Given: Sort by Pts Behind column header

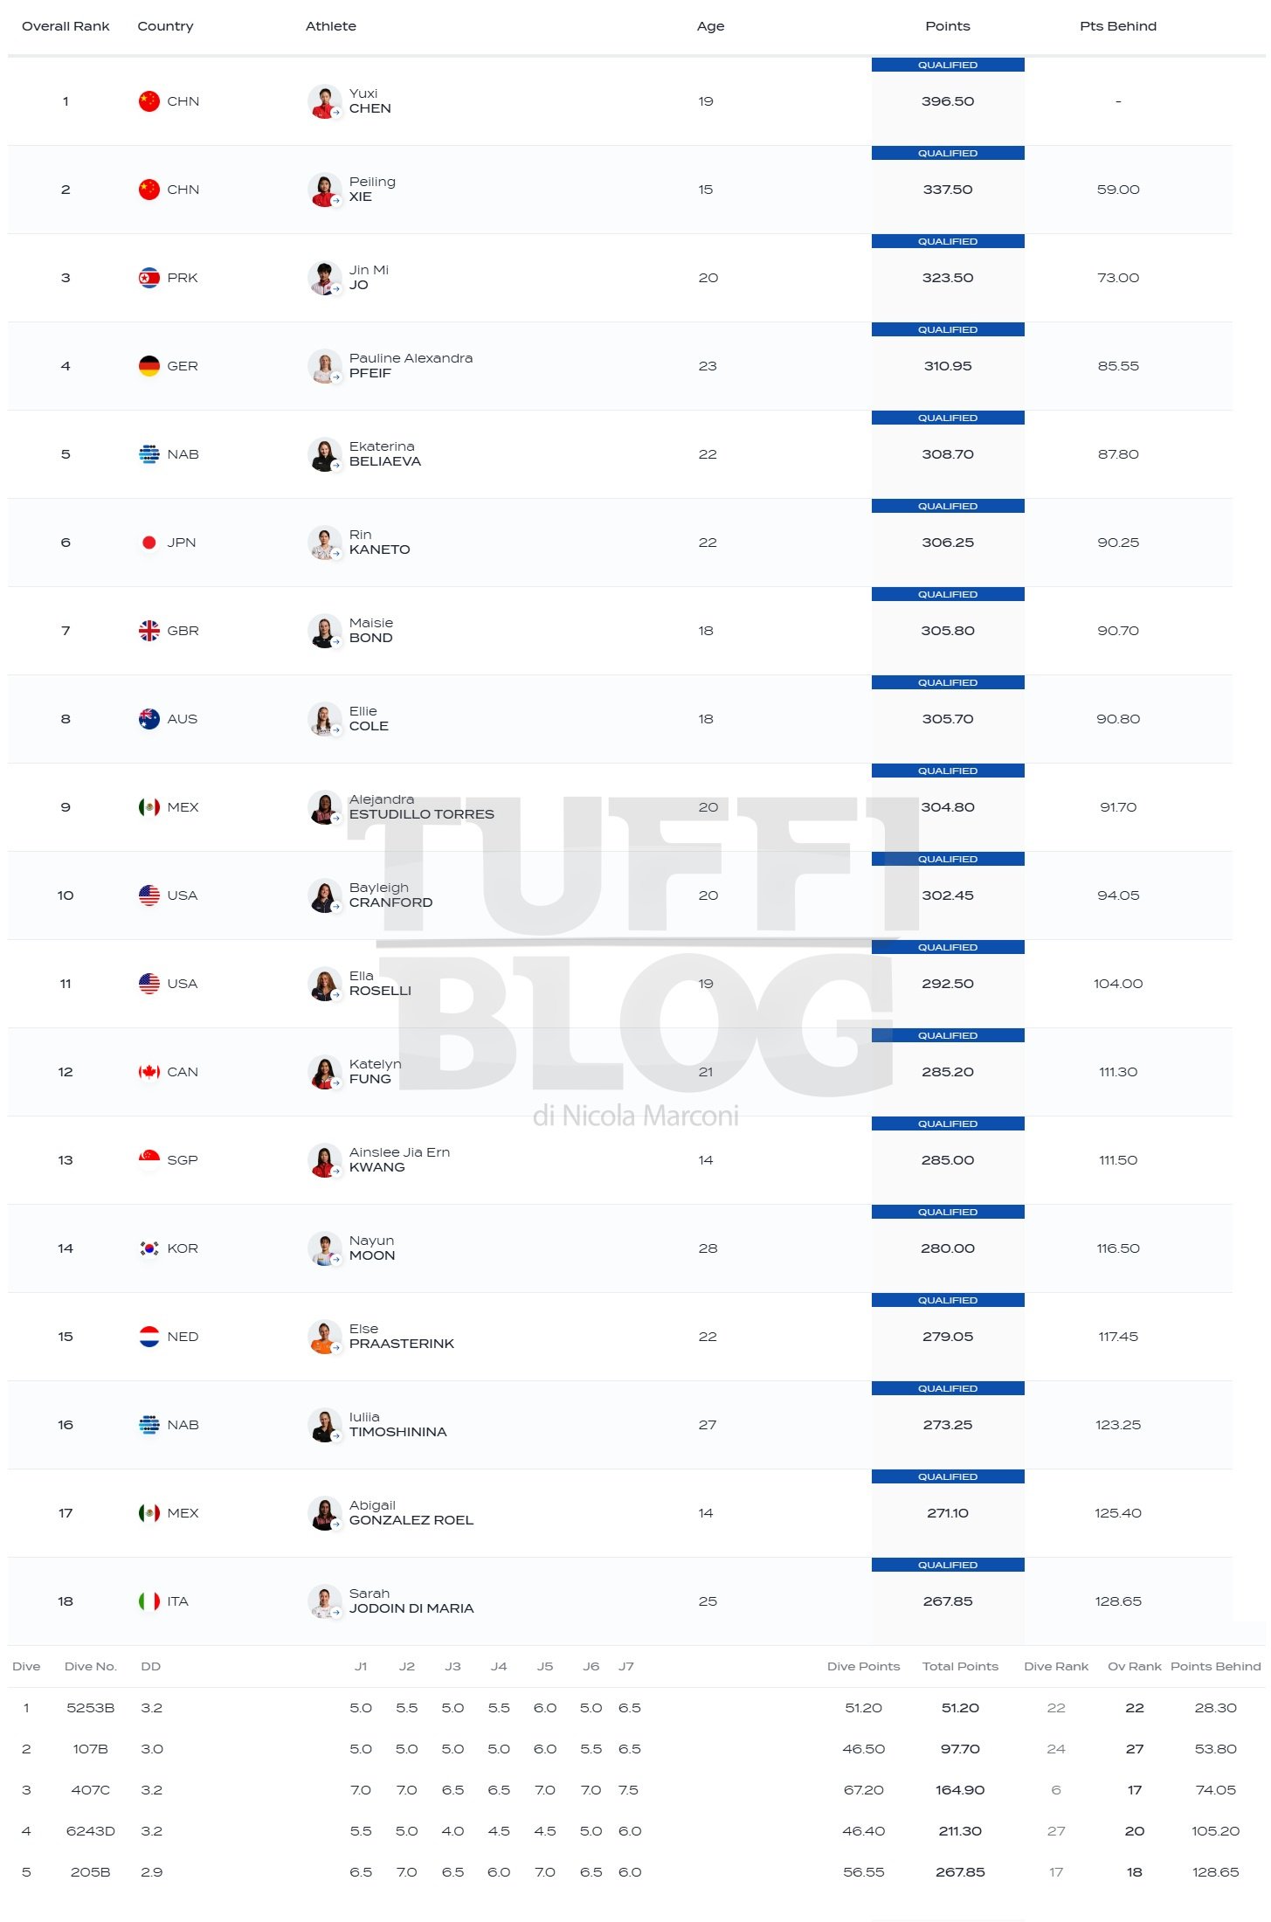Looking at the screenshot, I should coord(1118,26).
